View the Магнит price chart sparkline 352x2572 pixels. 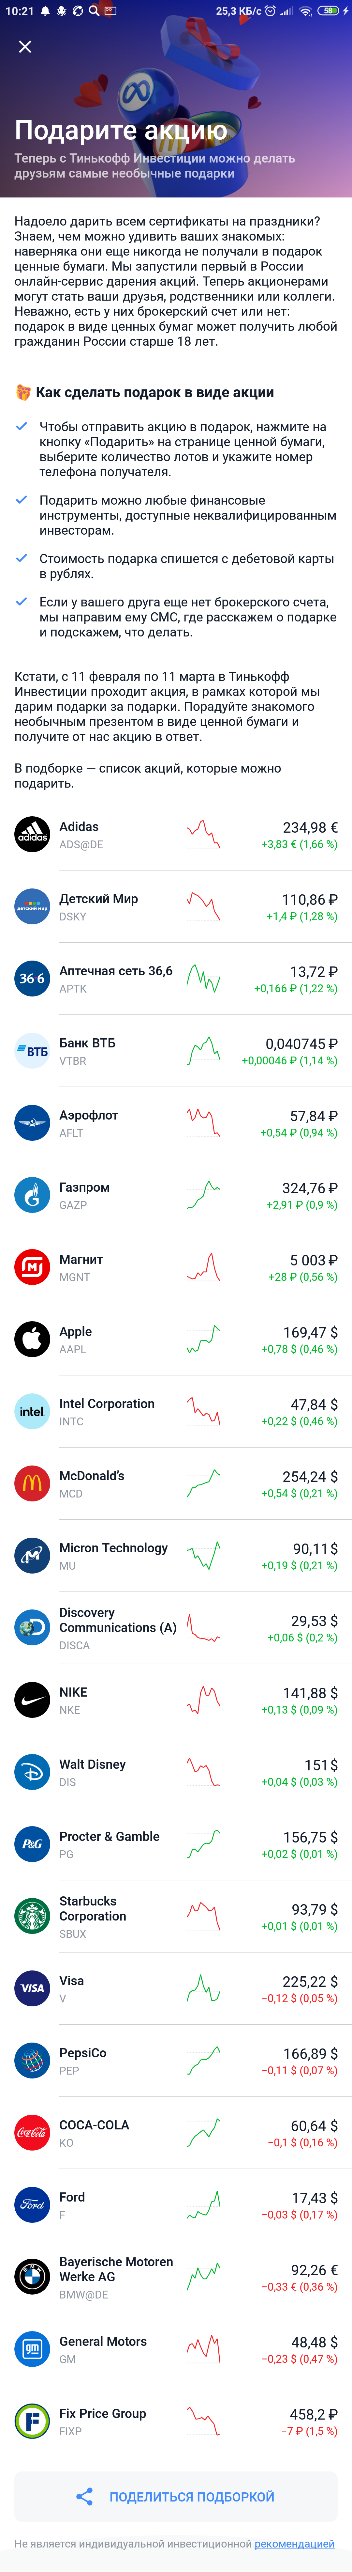coord(203,1267)
